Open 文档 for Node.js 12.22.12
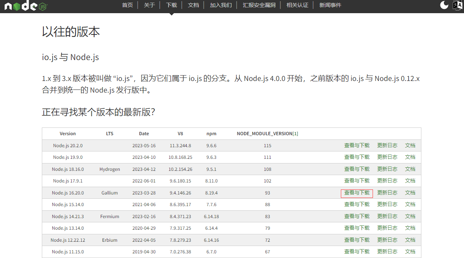 (410, 240)
